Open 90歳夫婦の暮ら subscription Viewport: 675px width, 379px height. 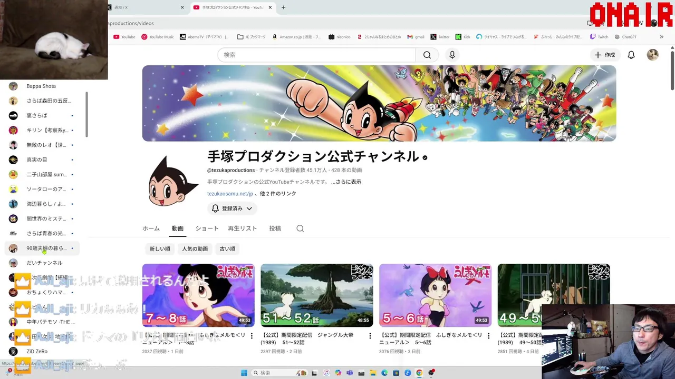[42, 248]
